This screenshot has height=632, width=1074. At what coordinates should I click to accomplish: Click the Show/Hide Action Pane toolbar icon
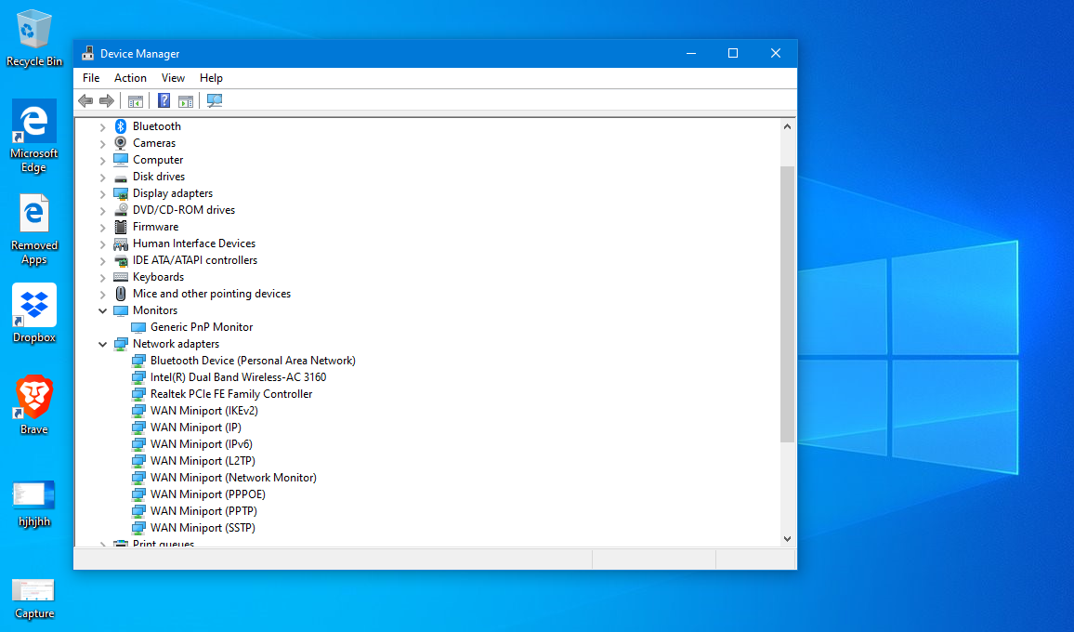click(x=186, y=100)
